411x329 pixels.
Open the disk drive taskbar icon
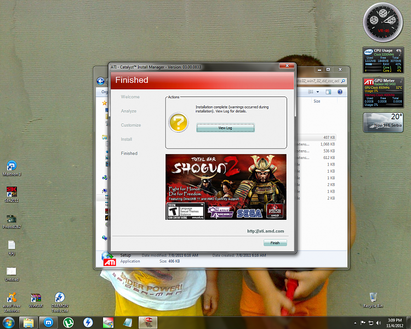point(108,322)
